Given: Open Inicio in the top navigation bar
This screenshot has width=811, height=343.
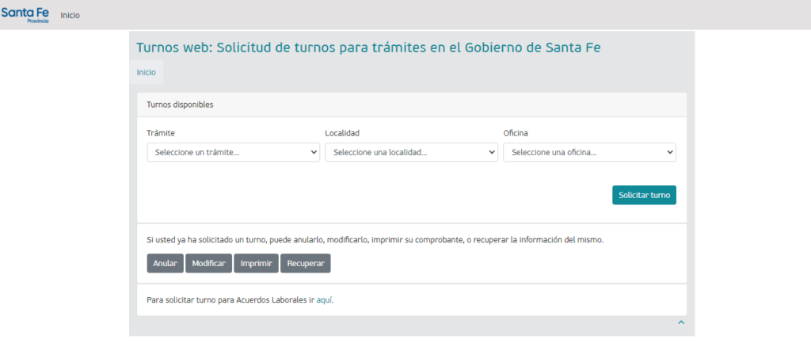Looking at the screenshot, I should 70,15.
